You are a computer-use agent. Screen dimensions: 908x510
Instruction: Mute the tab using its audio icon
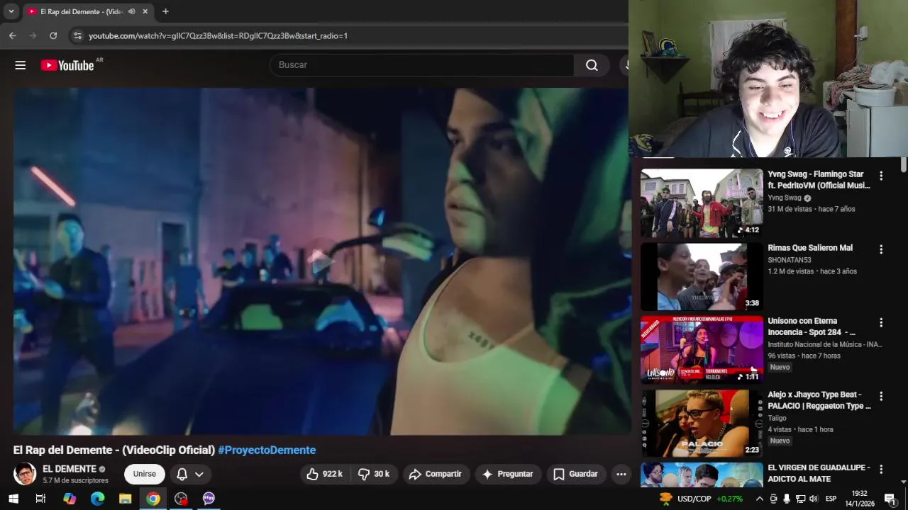[131, 11]
